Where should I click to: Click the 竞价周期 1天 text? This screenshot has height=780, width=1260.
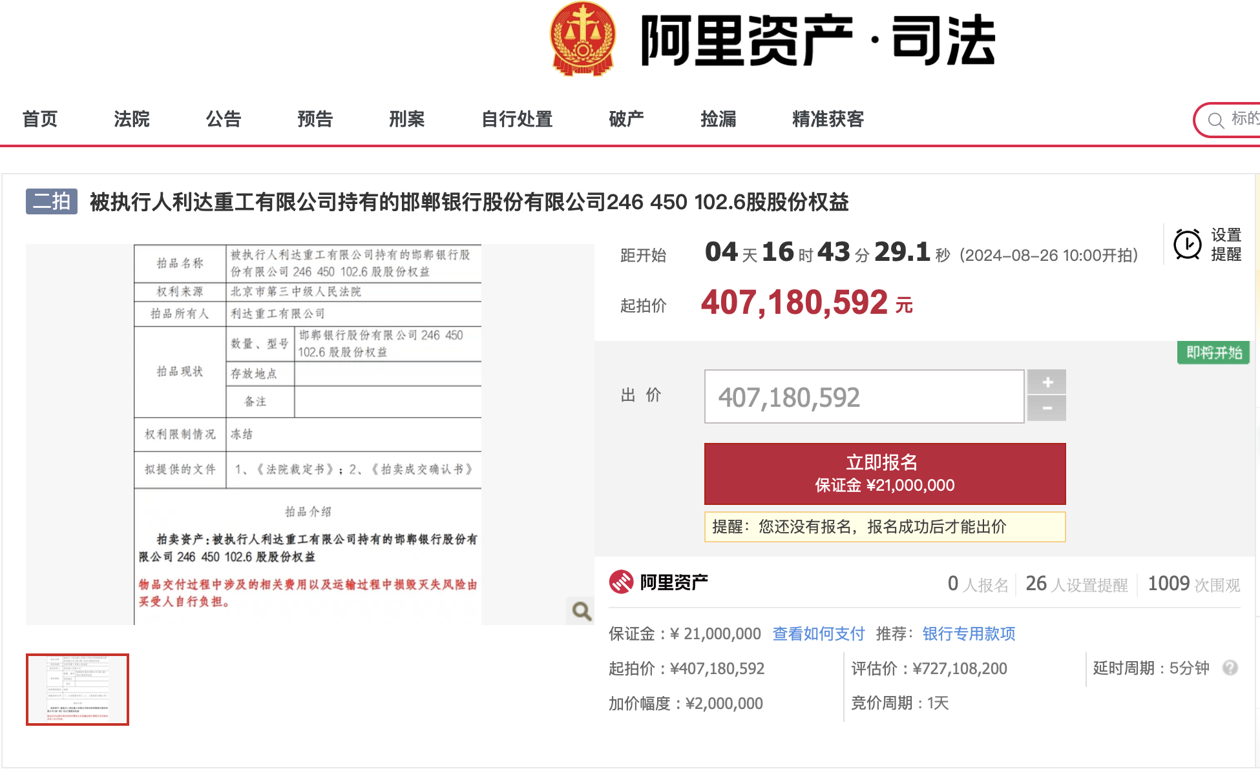tap(899, 703)
